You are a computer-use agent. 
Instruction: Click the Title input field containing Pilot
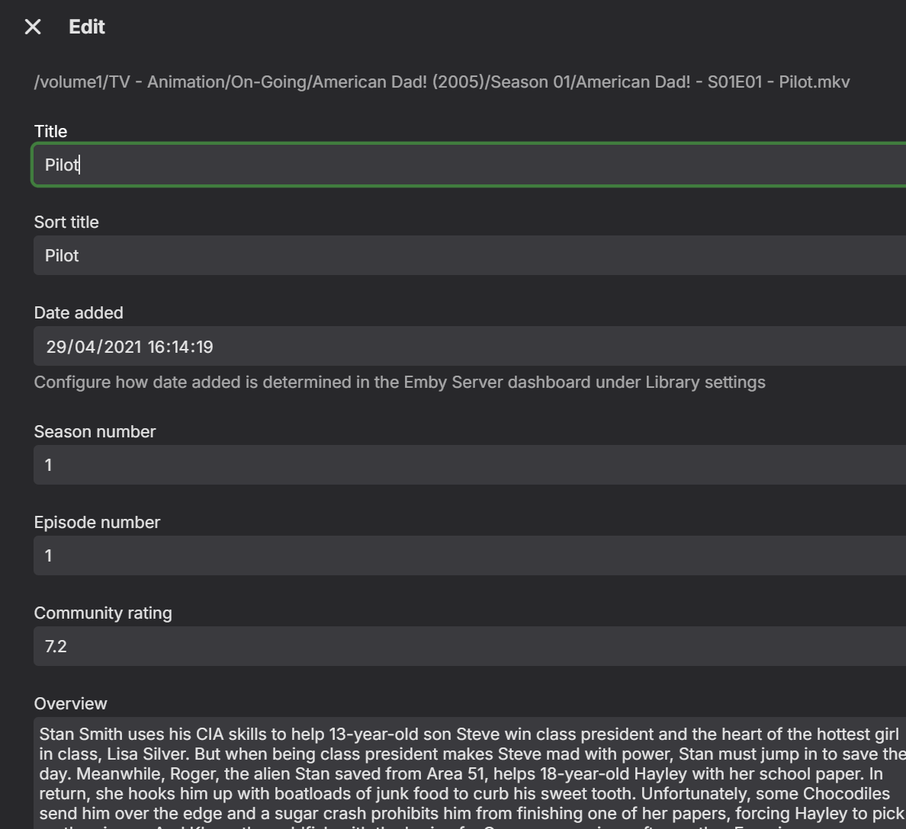pos(458,165)
